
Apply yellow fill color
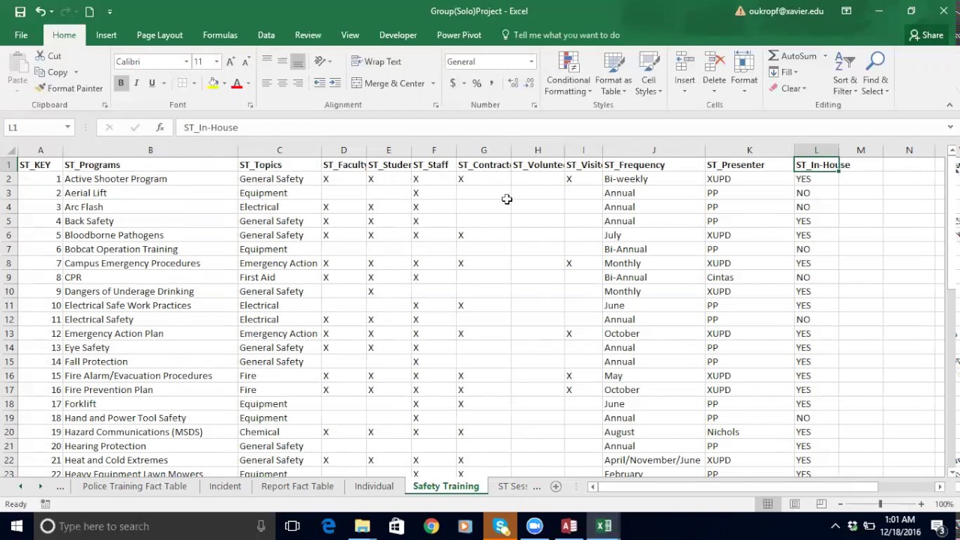click(x=214, y=83)
